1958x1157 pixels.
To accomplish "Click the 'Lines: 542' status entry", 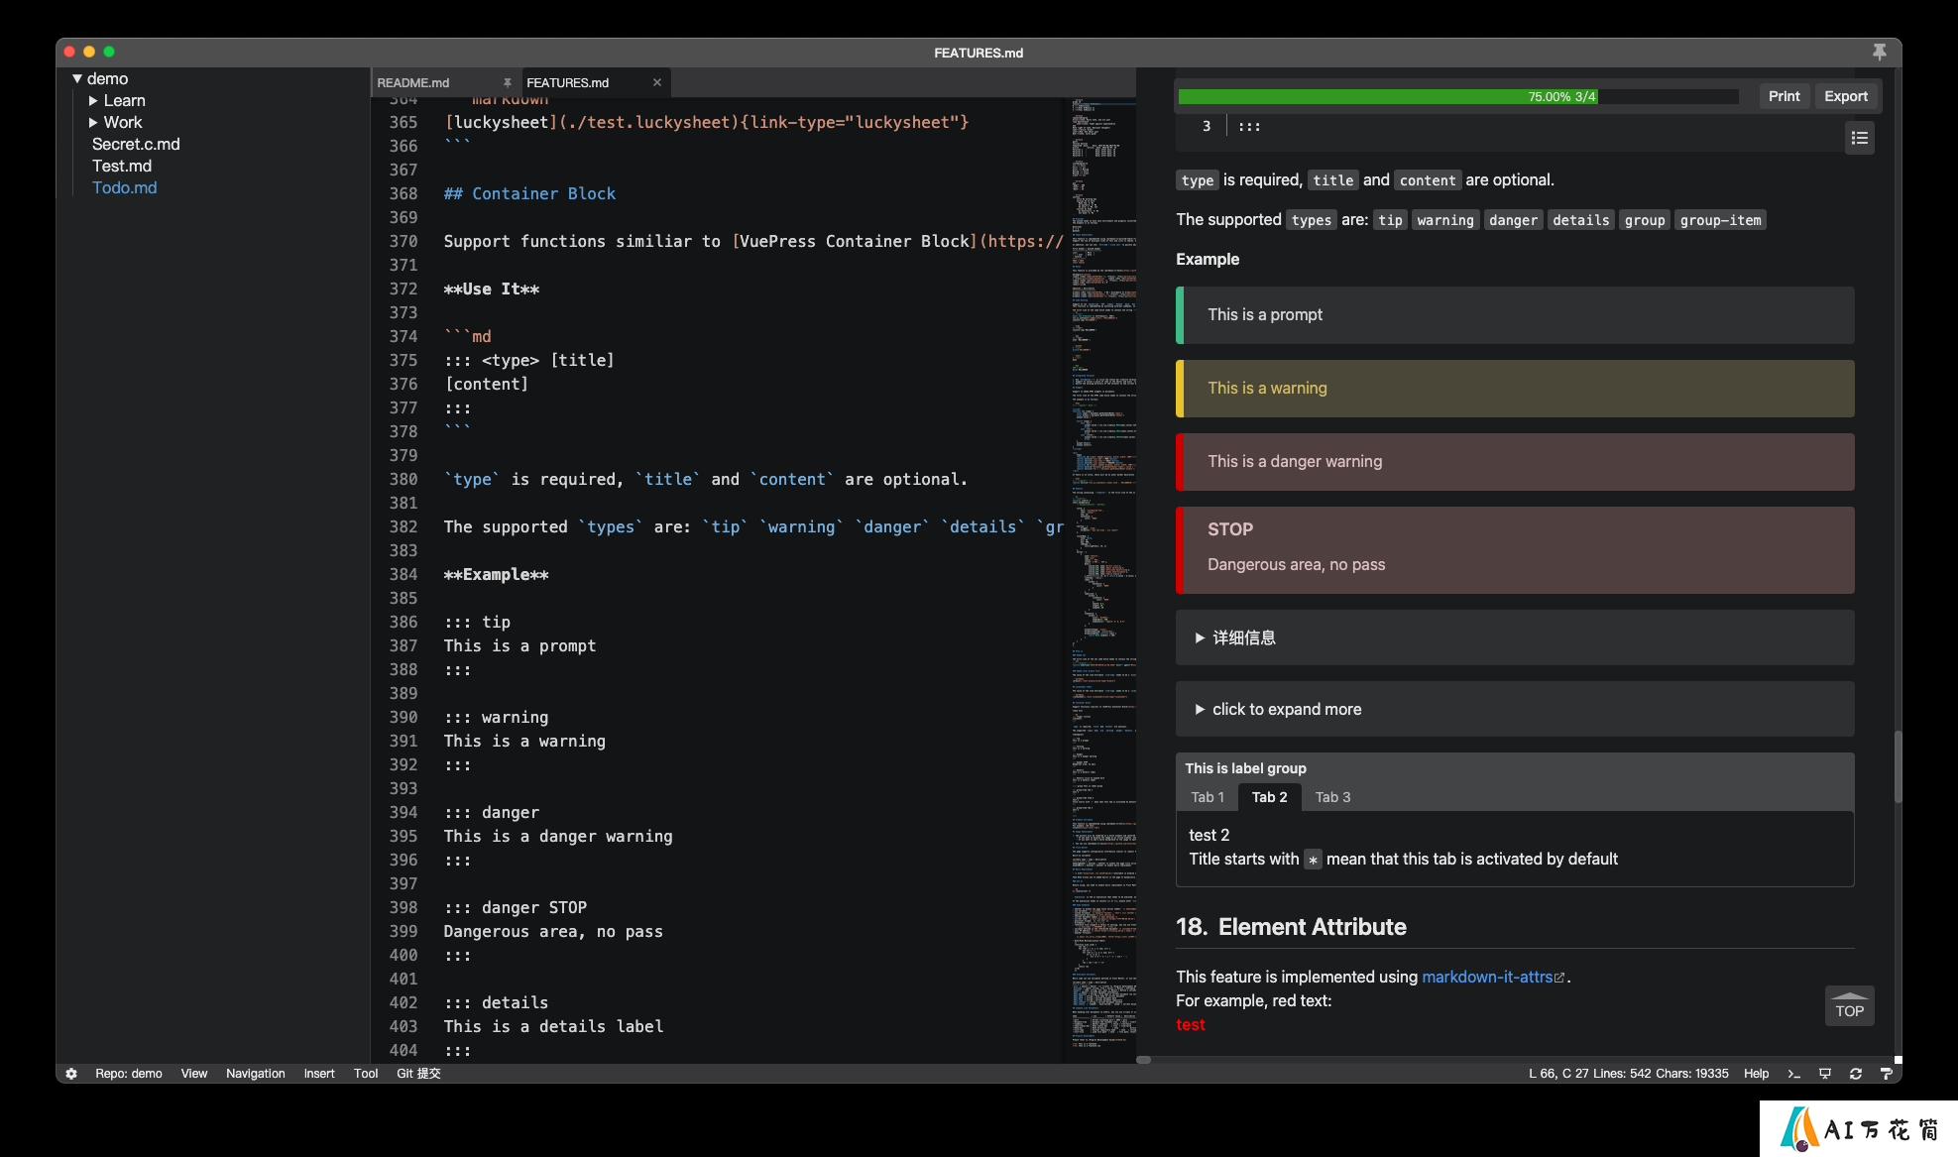I will pos(1622,1074).
